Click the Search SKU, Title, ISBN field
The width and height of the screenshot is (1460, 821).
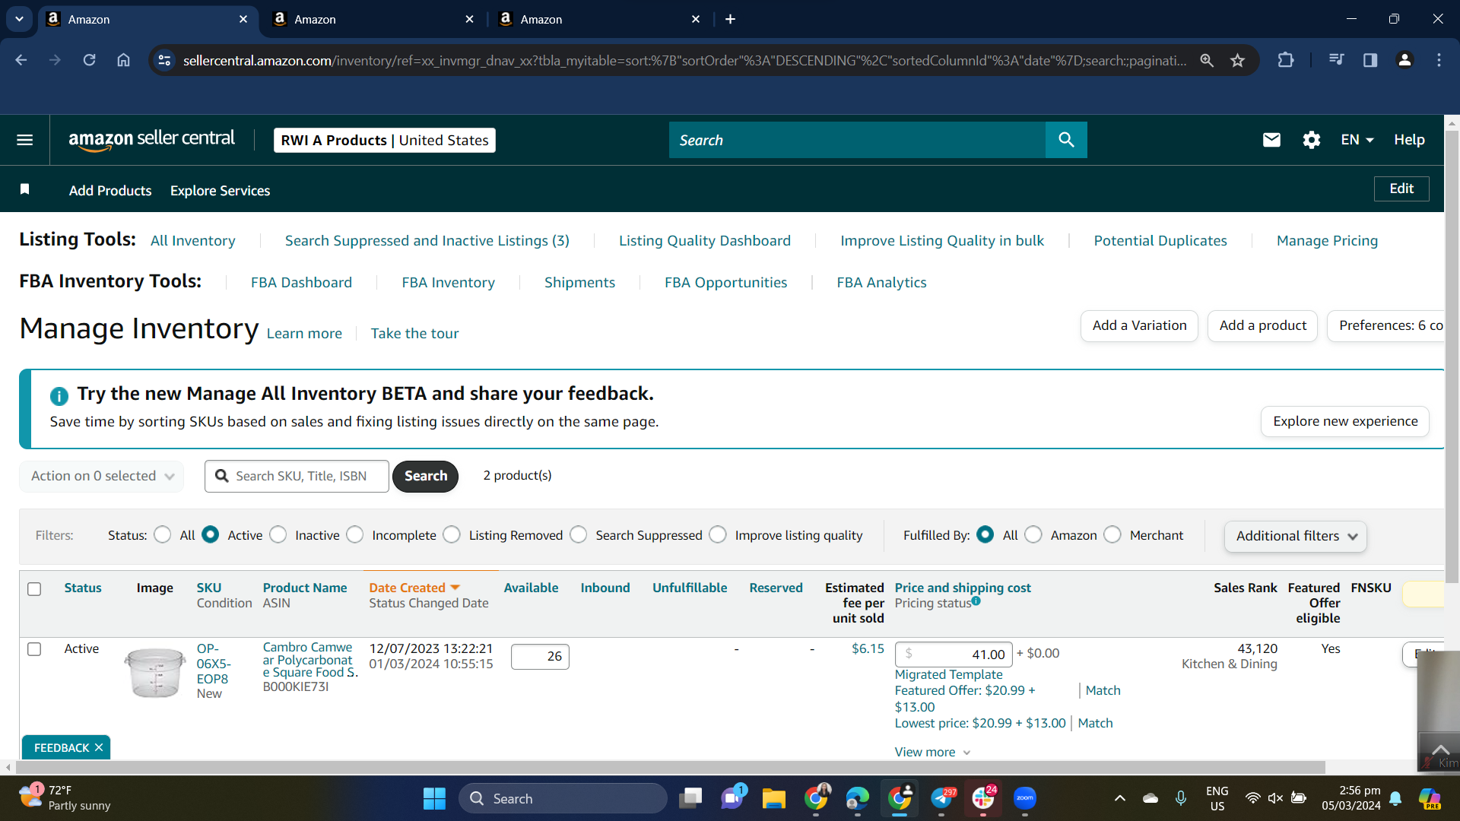[x=297, y=476]
